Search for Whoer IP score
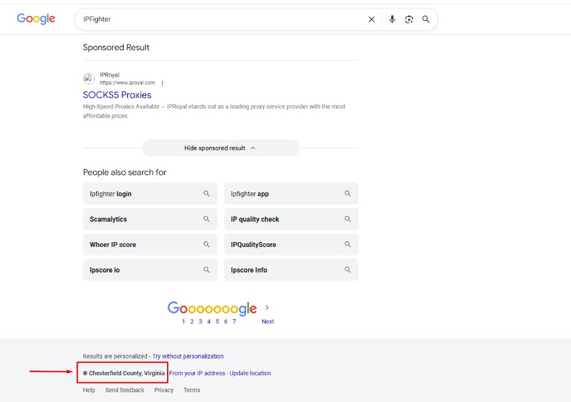This screenshot has width=571, height=402. tap(150, 245)
